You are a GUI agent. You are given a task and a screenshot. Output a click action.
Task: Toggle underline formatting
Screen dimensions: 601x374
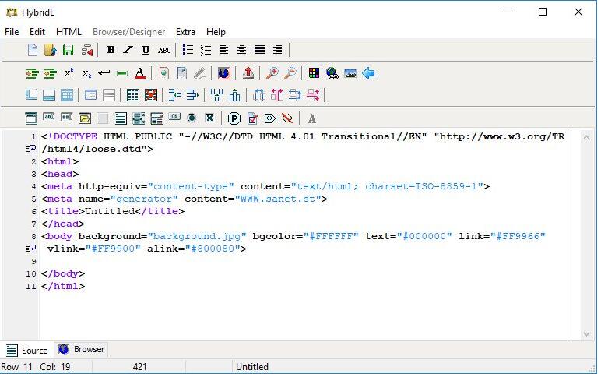pyautogui.click(x=146, y=50)
